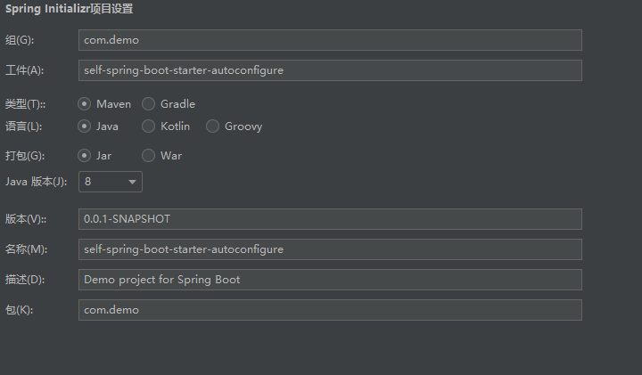Click the 描述(D) label text
The width and height of the screenshot is (642, 375).
(x=25, y=280)
